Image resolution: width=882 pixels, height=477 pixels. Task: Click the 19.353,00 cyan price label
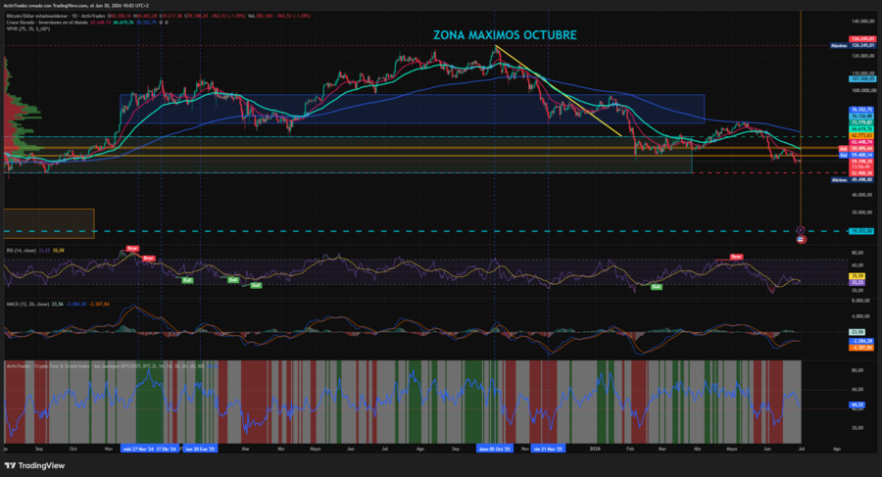pos(861,231)
